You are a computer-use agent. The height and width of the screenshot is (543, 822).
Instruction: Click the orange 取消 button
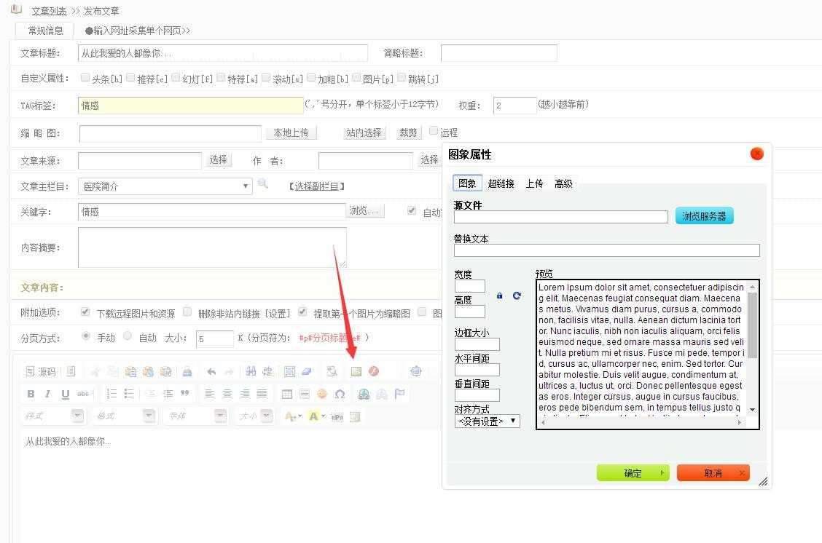coord(713,473)
